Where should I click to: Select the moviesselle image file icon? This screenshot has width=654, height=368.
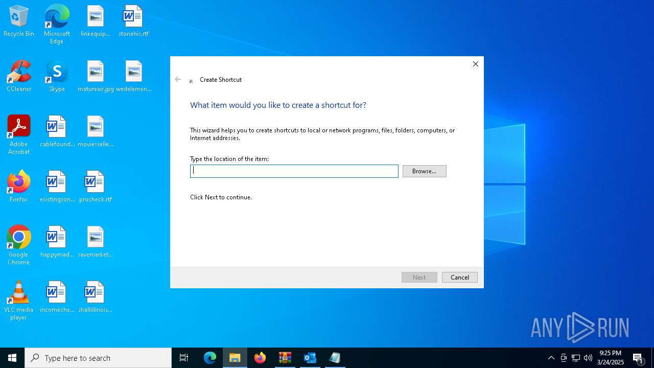pos(96,131)
